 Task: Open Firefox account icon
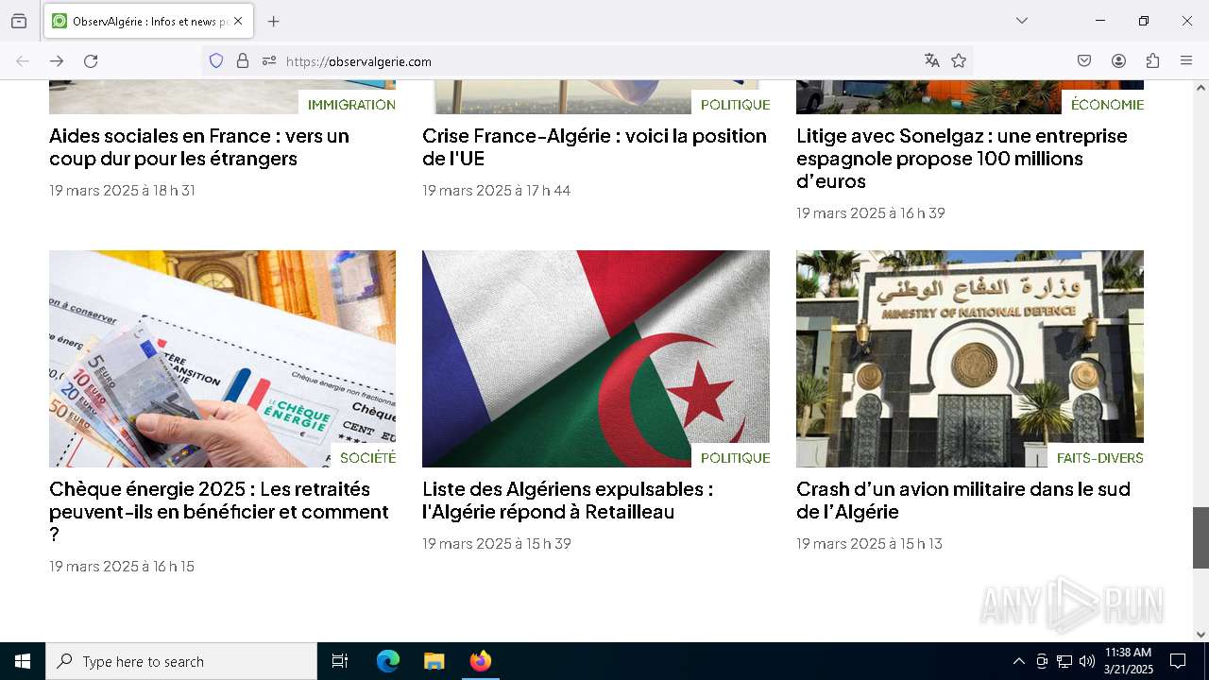1118,60
